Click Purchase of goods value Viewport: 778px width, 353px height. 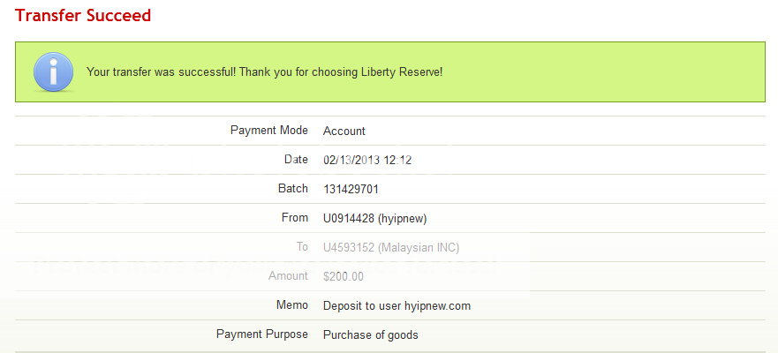pyautogui.click(x=371, y=335)
